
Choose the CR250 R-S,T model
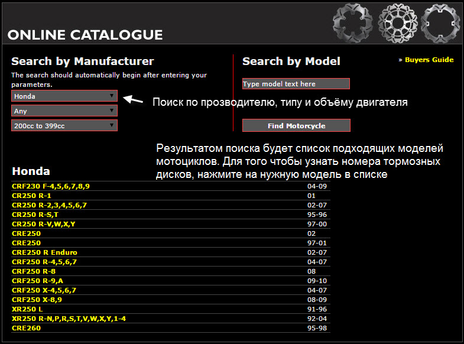35,215
